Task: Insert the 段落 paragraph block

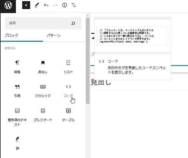Action: coord(17,66)
